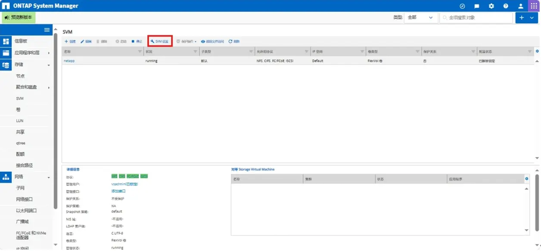
Task: Expand the 应用程序和层 sidebar arrow
Action: [49, 53]
